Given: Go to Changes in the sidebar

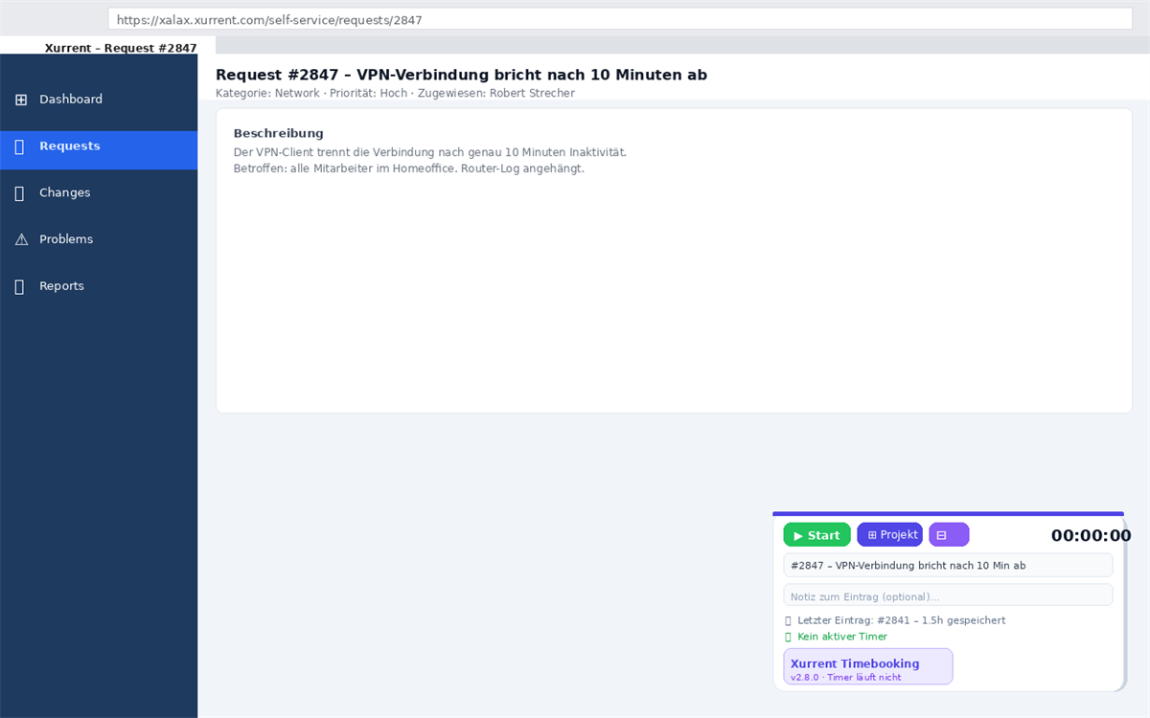Looking at the screenshot, I should pos(99,192).
